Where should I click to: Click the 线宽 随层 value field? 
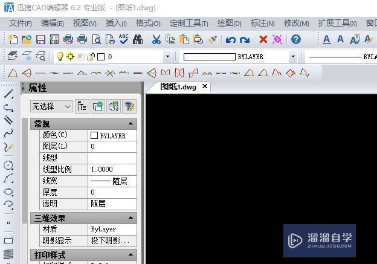(112, 181)
